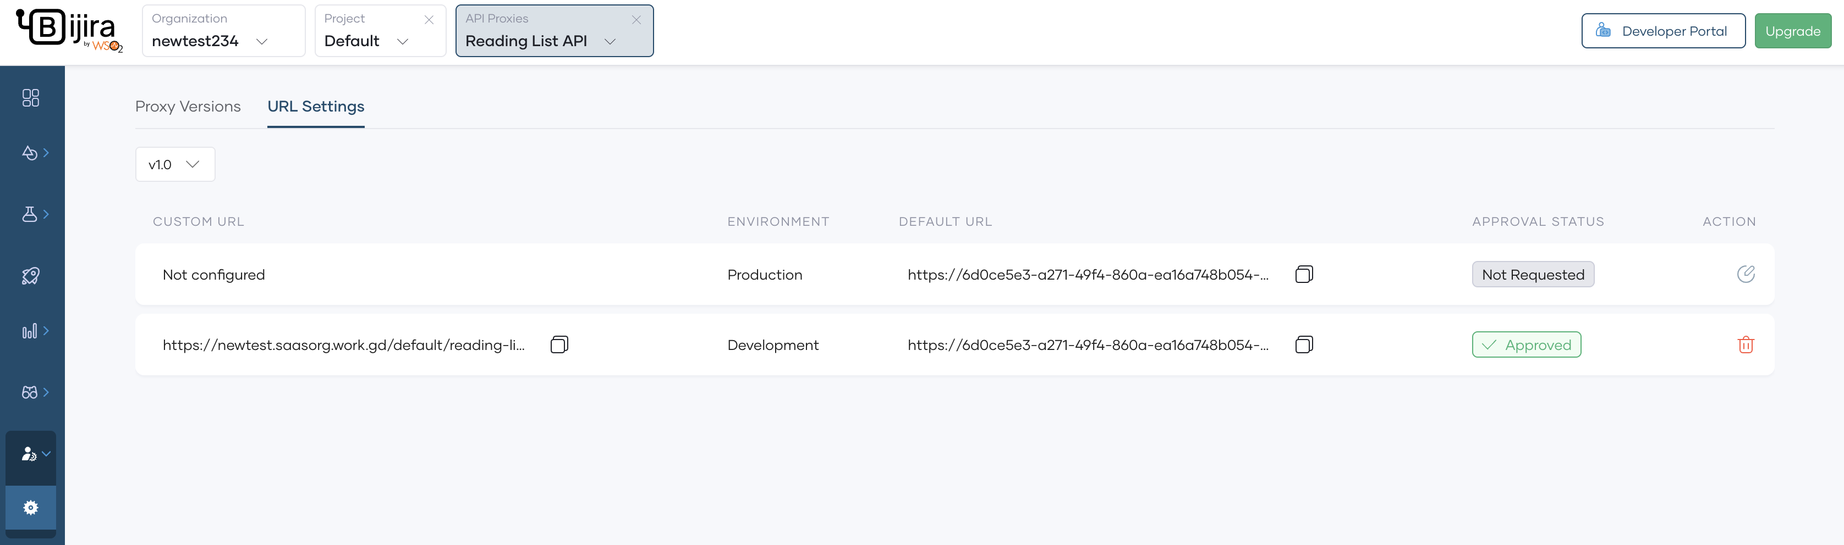The image size is (1844, 545).
Task: Edit the Production custom URL
Action: click(x=1745, y=275)
